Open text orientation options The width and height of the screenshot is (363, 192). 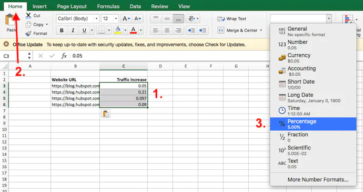click(193, 18)
